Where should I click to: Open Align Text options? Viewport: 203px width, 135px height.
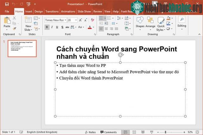coord(128,23)
